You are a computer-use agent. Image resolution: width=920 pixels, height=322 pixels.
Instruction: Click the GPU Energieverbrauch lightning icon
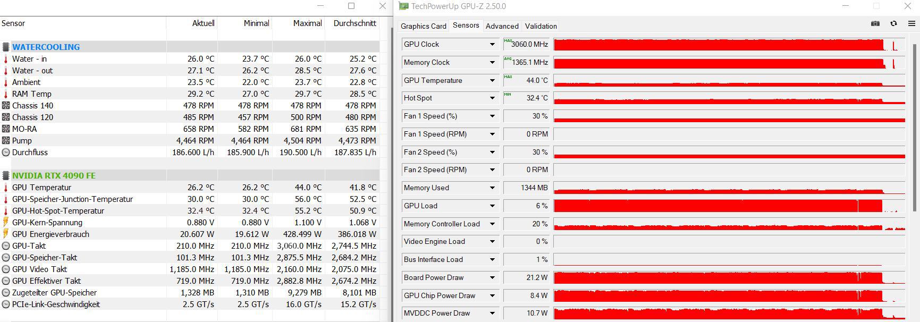6,234
